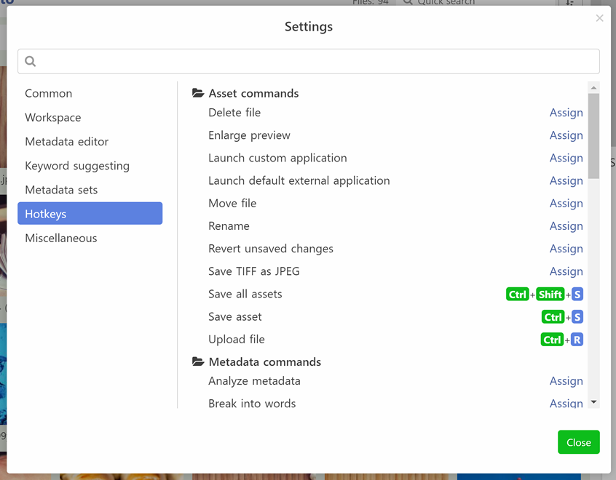Click the Break into words label
Screen dimensions: 616x480
tap(252, 404)
